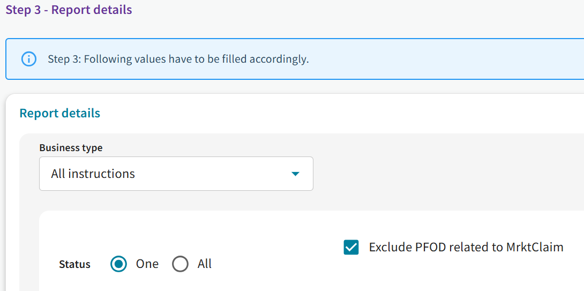Click the teal Report details section title
The height and width of the screenshot is (291, 584).
tap(59, 113)
